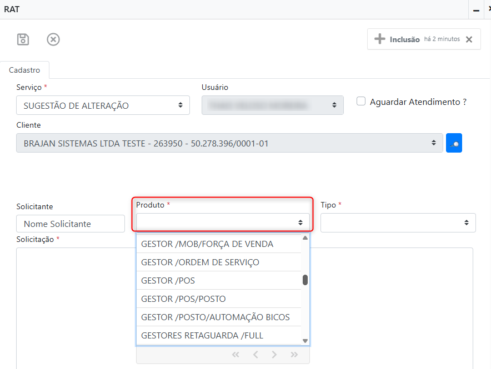Viewport: 491px width, 369px height.
Task: Click the Inclusão notification label
Action: tap(404, 39)
